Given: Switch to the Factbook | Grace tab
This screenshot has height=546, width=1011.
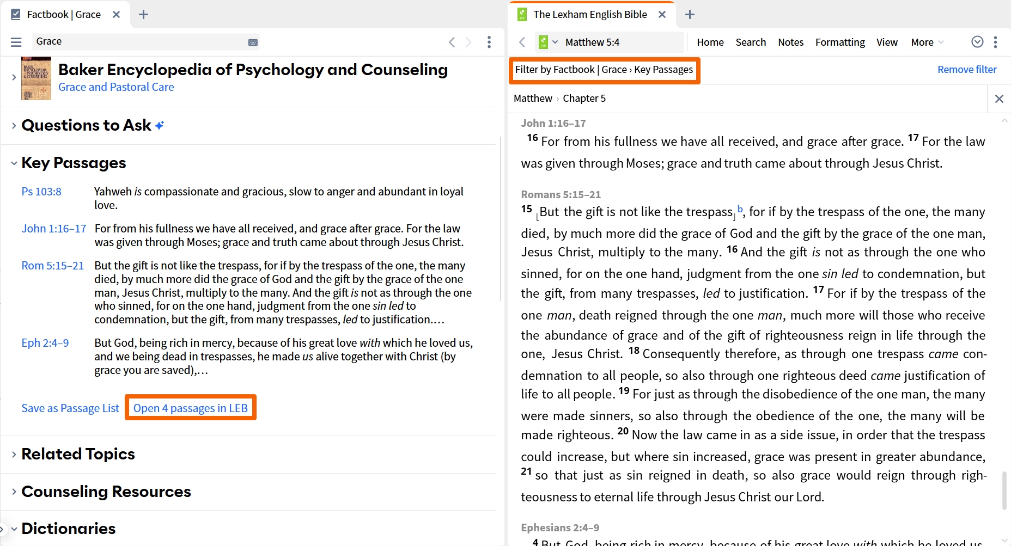Looking at the screenshot, I should (64, 15).
